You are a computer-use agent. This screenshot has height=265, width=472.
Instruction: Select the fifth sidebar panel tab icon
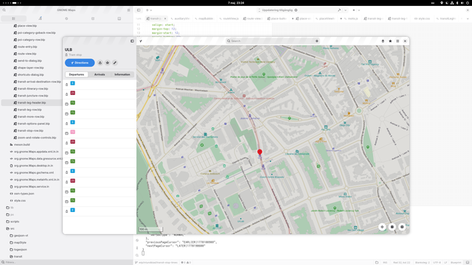[119, 18]
